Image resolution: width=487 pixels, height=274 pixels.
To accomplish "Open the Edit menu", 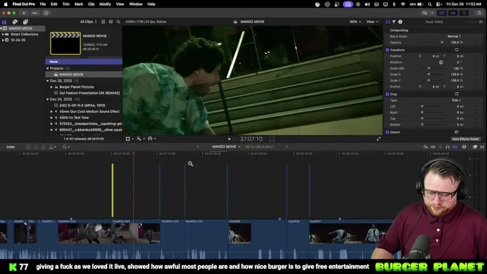I will coord(54,4).
